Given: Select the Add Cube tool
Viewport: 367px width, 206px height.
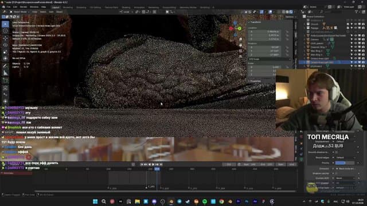Looking at the screenshot, I should click(5, 81).
